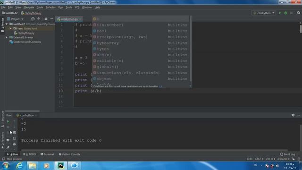Image resolution: width=302 pixels, height=170 pixels.
Task: Choose isinstance-like issubclass(cls, classinfo) item
Action: click(x=141, y=73)
